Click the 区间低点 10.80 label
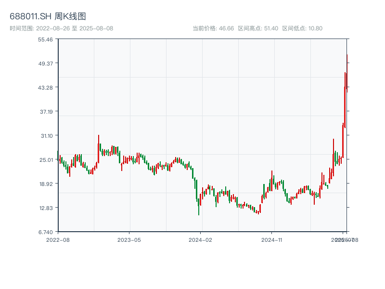This screenshot has height=289, width=385. tap(302, 28)
